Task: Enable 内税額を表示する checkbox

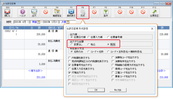Action: pyautogui.click(x=69, y=58)
